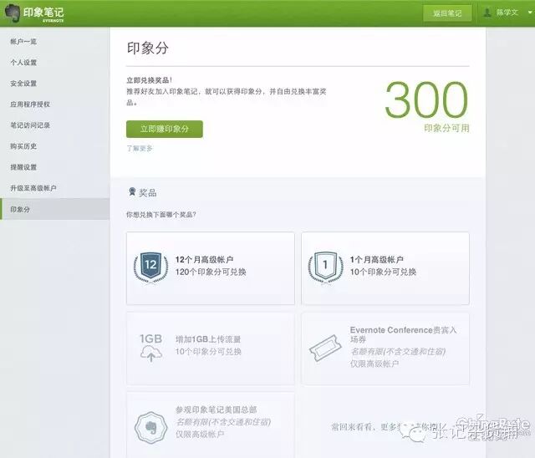Click the 立即兑换奖品! heading text
Screen dimensions: 535x458
(x=149, y=80)
